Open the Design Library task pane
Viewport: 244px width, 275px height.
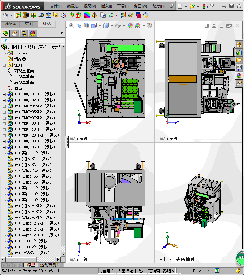(239, 52)
